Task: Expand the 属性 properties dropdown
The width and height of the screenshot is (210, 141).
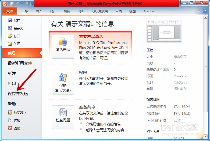Action: click(x=151, y=50)
